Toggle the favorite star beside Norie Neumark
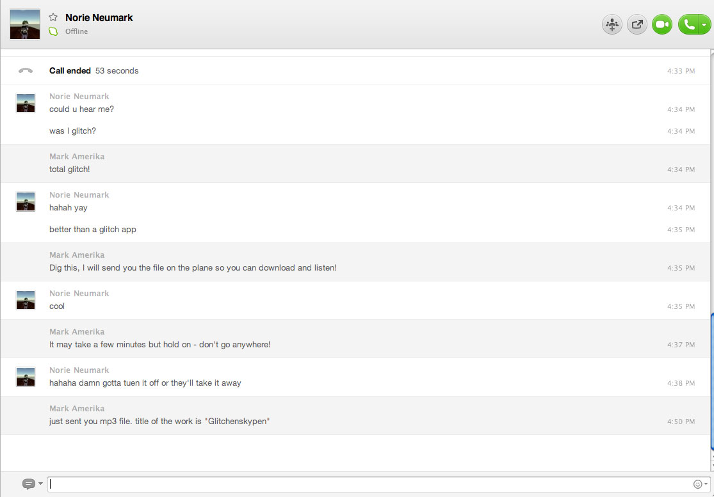The height and width of the screenshot is (497, 714). [54, 18]
